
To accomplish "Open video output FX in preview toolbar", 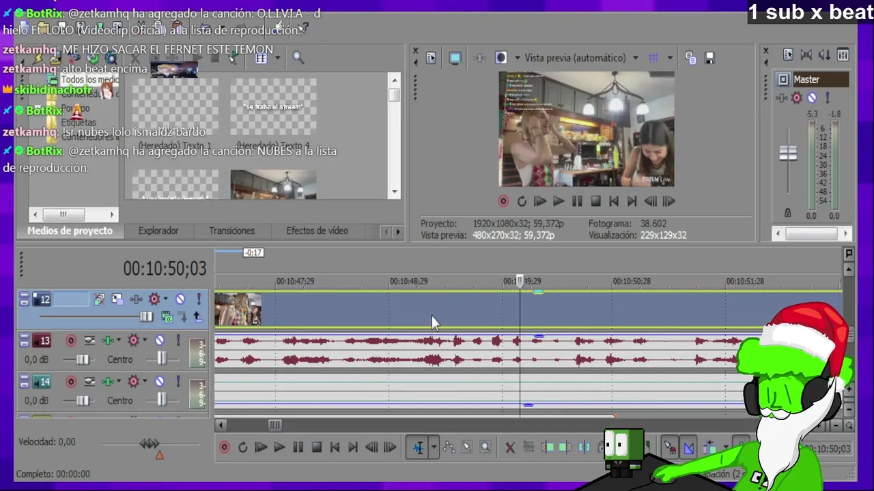I will coord(480,58).
